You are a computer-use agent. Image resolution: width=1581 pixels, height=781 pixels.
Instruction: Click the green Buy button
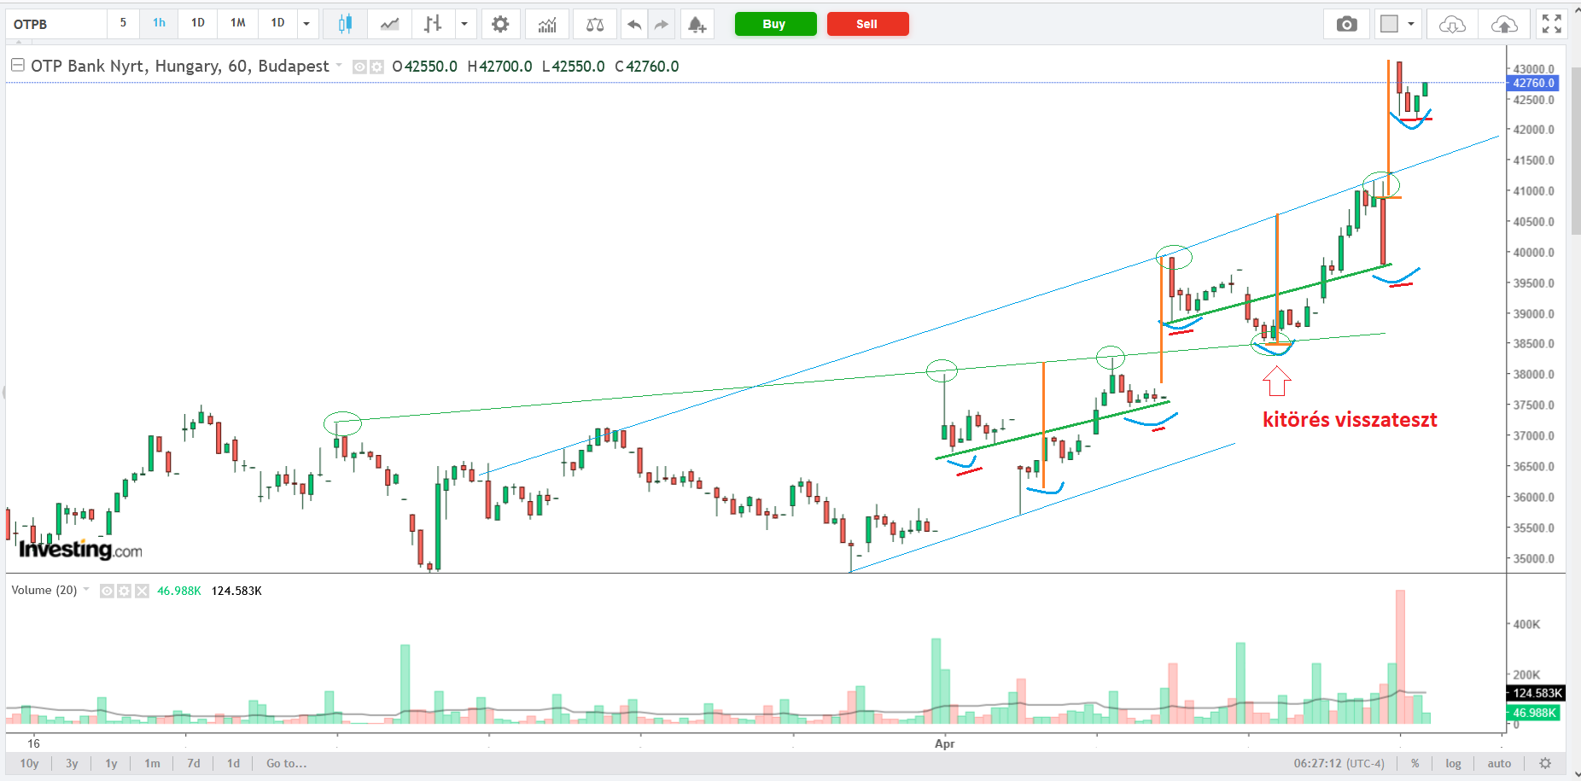775,24
